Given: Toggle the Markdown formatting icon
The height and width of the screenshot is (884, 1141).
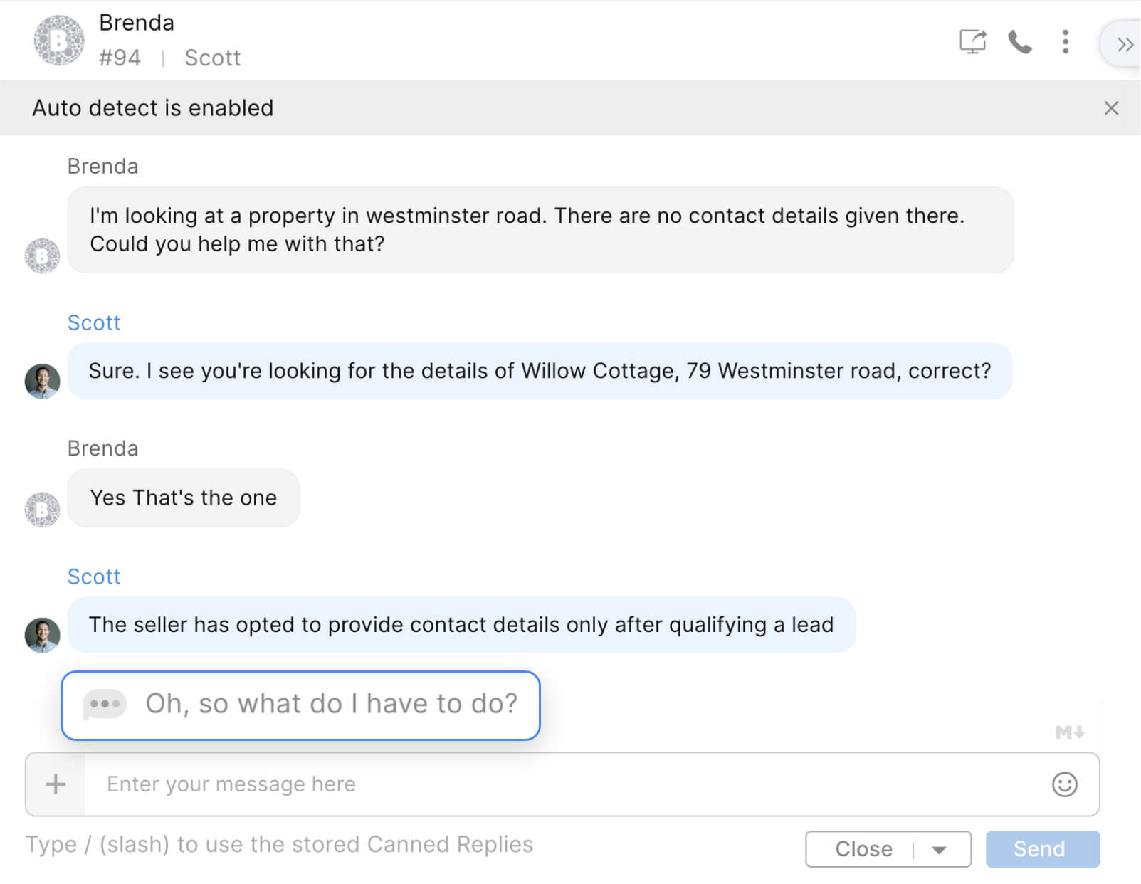Looking at the screenshot, I should click(x=1069, y=732).
